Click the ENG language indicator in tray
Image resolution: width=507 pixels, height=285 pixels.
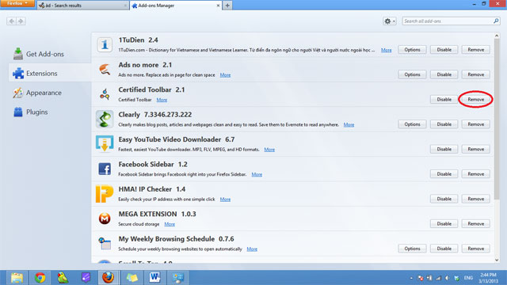click(468, 278)
